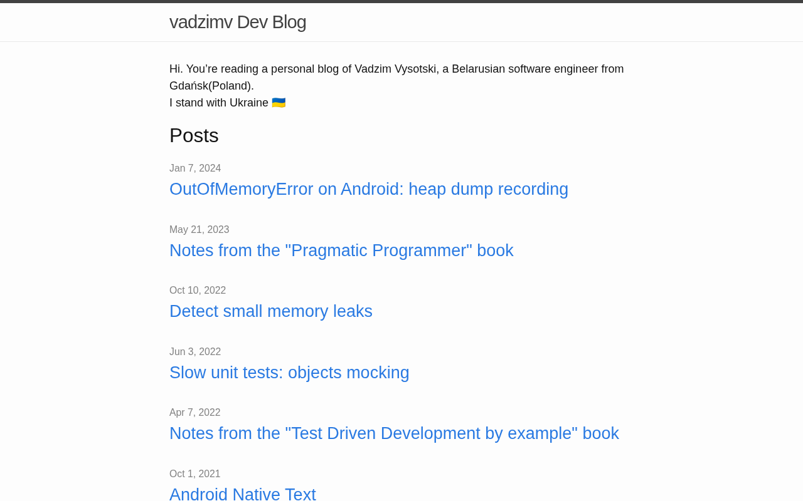Open the OutOfMemoryError on Android post

(x=369, y=189)
